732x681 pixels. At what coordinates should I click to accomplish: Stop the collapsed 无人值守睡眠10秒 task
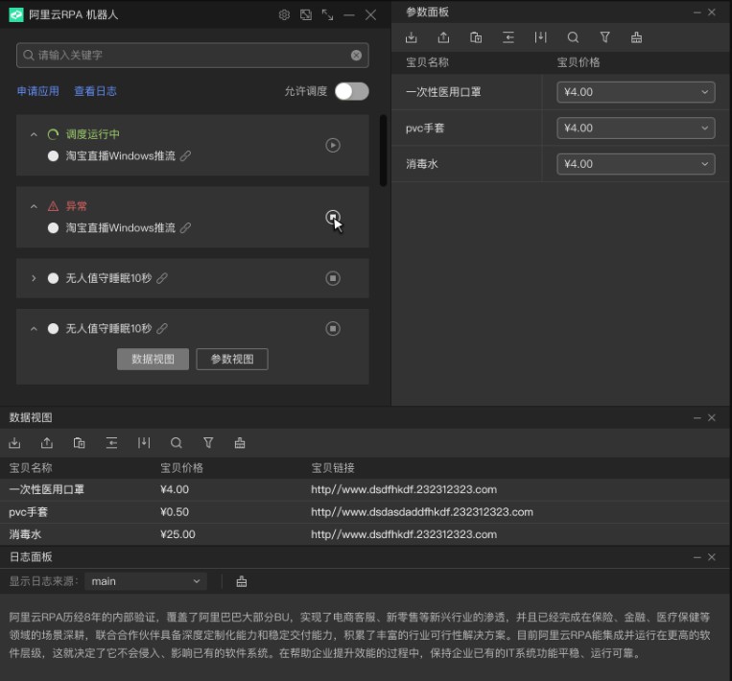point(333,278)
